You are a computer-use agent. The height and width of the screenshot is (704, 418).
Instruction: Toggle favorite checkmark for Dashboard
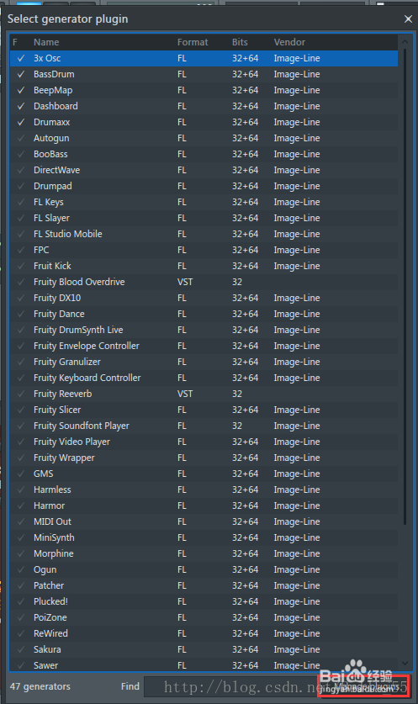[x=21, y=106]
